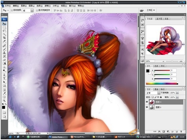
Task: Open the Filter menu
Action: (x=48, y=6)
